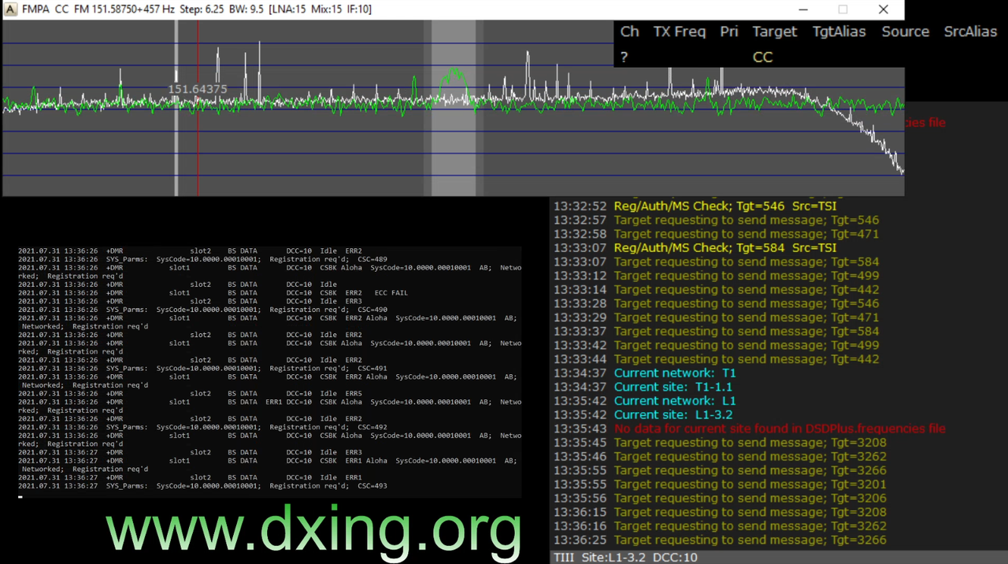Click 'Current site: L1-3.2' log entry
The width and height of the screenshot is (1008, 564).
643,414
